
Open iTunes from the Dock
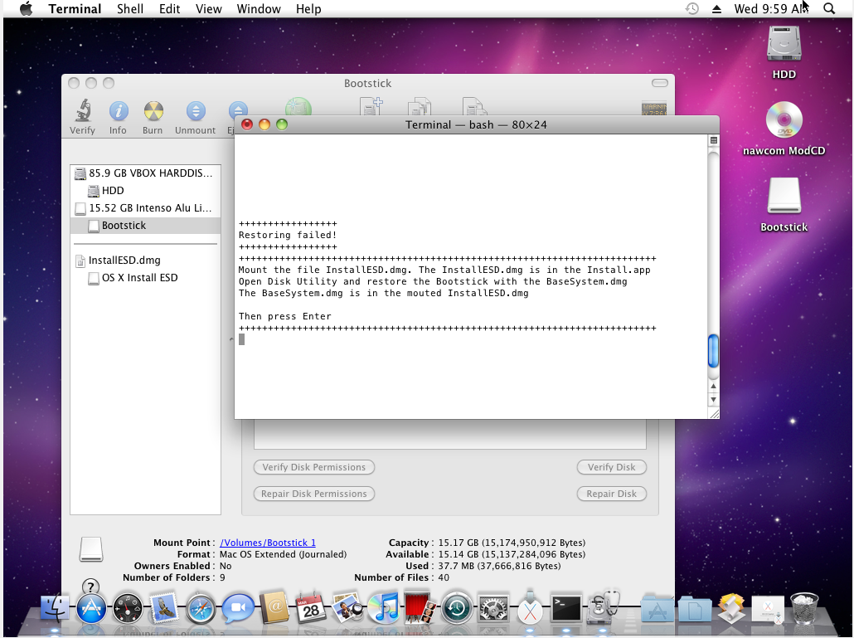(383, 609)
